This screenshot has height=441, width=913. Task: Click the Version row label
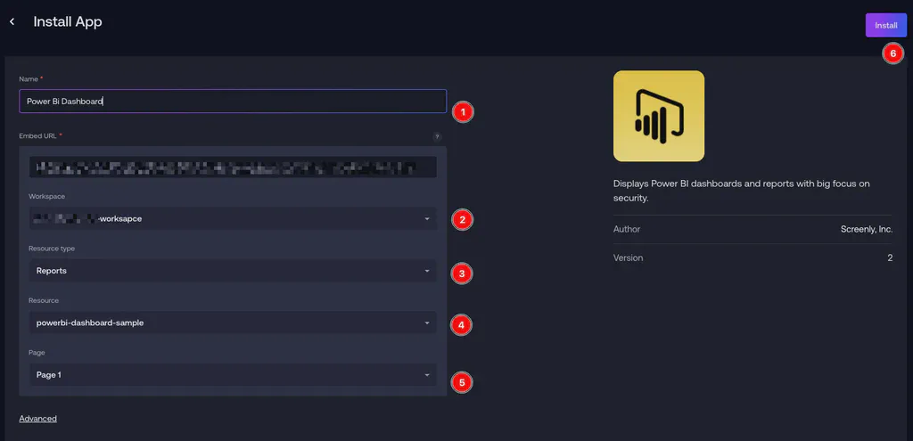click(x=628, y=257)
